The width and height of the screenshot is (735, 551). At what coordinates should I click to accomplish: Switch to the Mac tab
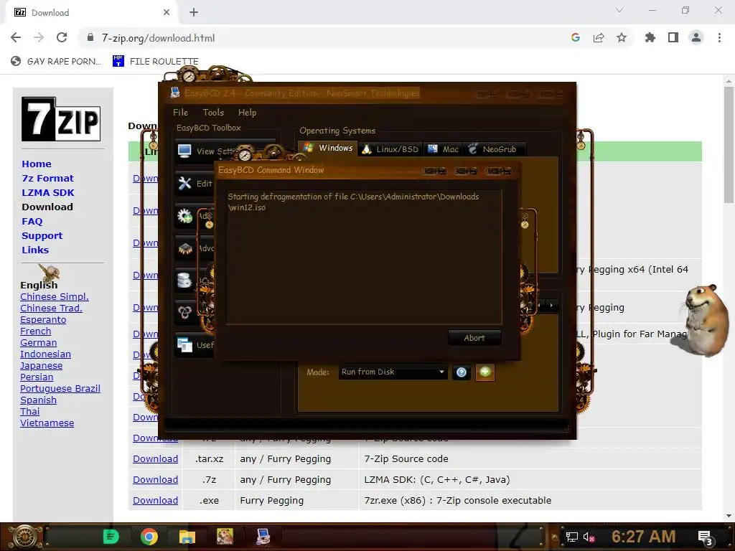tap(443, 149)
